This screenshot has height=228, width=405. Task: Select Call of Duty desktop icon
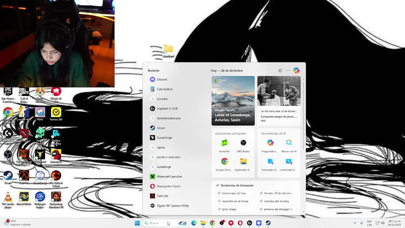point(24,95)
